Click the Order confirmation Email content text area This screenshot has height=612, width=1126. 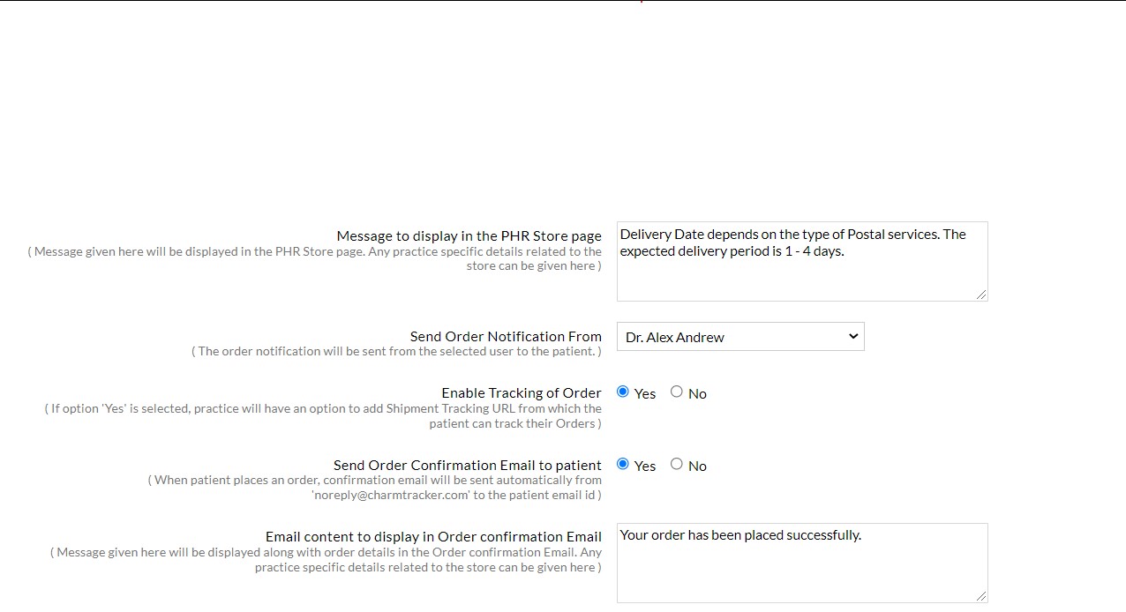click(x=801, y=563)
